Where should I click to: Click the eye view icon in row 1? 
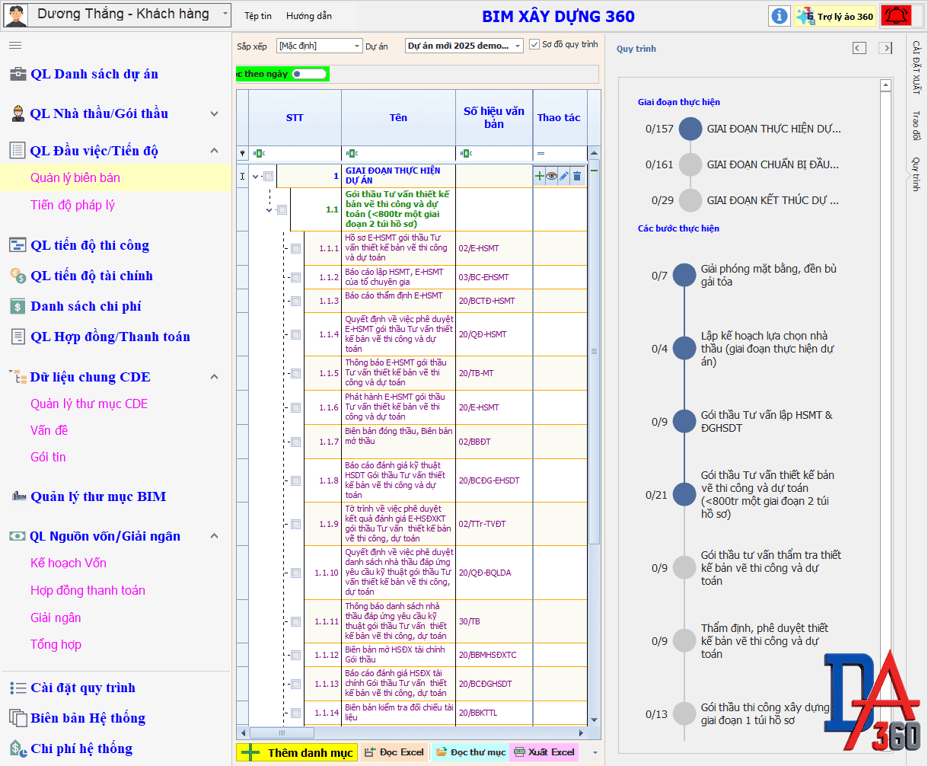tap(552, 176)
